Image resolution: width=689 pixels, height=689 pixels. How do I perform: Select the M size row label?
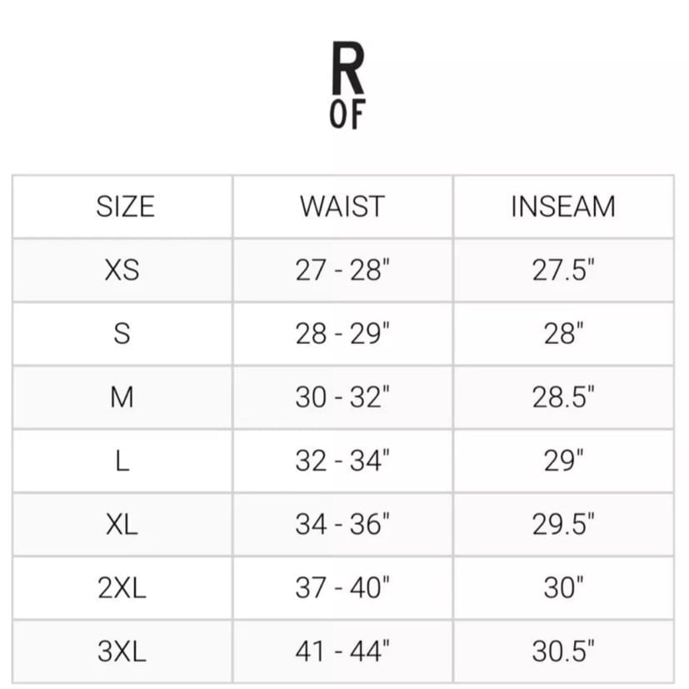[x=122, y=397]
